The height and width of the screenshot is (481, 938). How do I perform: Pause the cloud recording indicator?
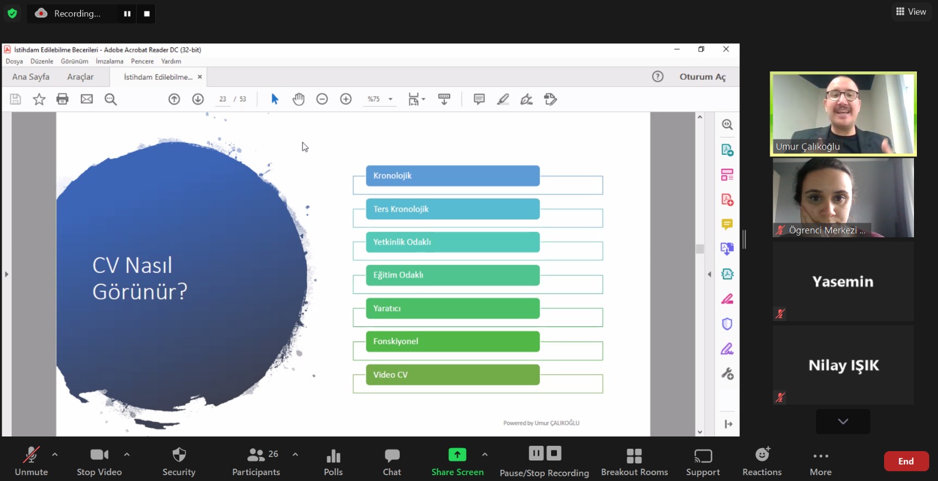tap(127, 13)
